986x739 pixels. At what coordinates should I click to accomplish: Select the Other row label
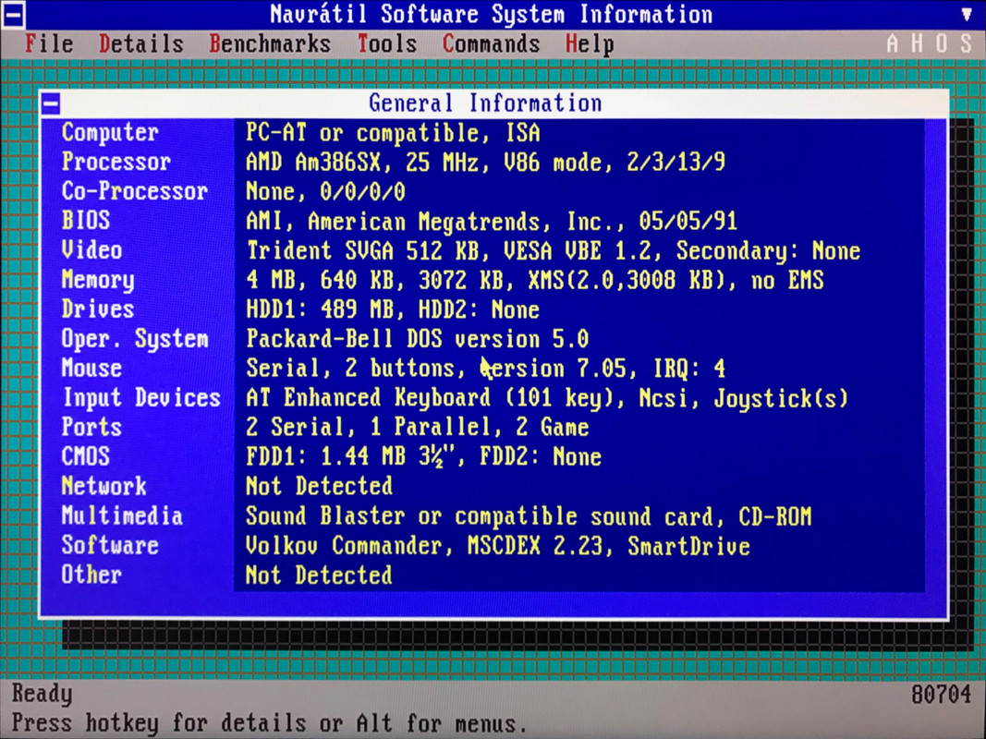[x=91, y=575]
